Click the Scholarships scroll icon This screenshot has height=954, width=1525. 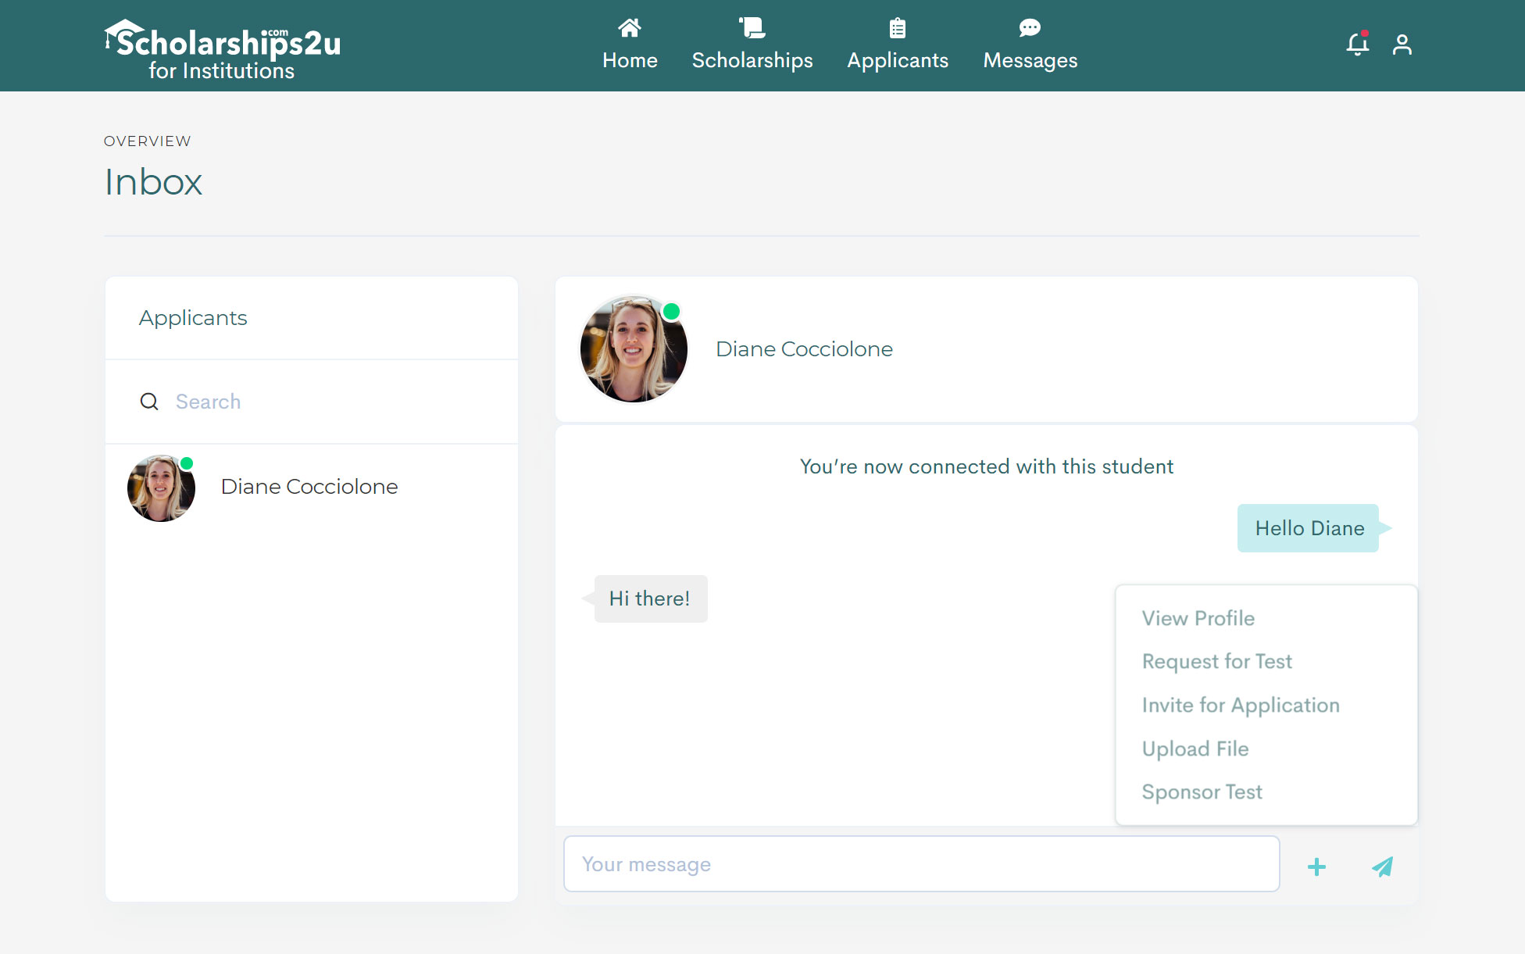click(x=752, y=28)
